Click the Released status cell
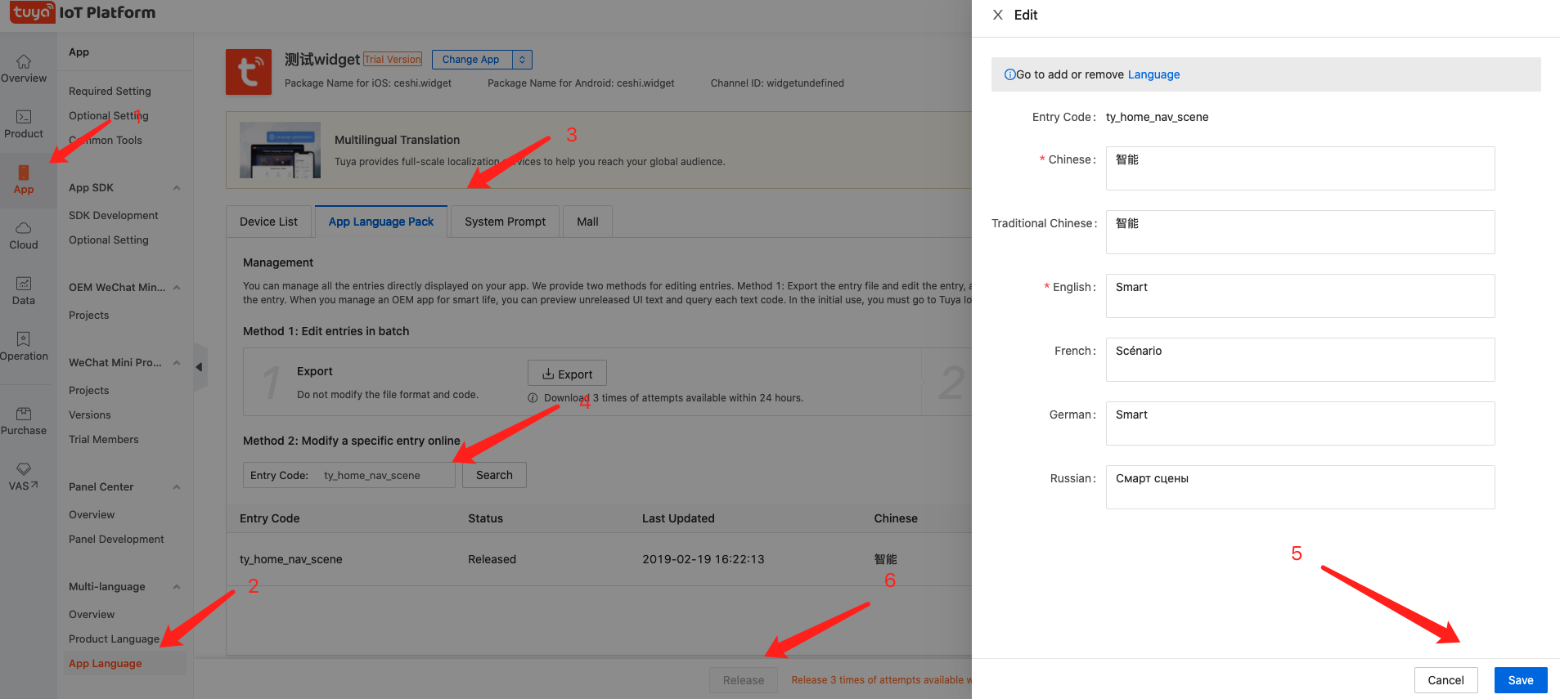The height and width of the screenshot is (699, 1560). pos(492,559)
